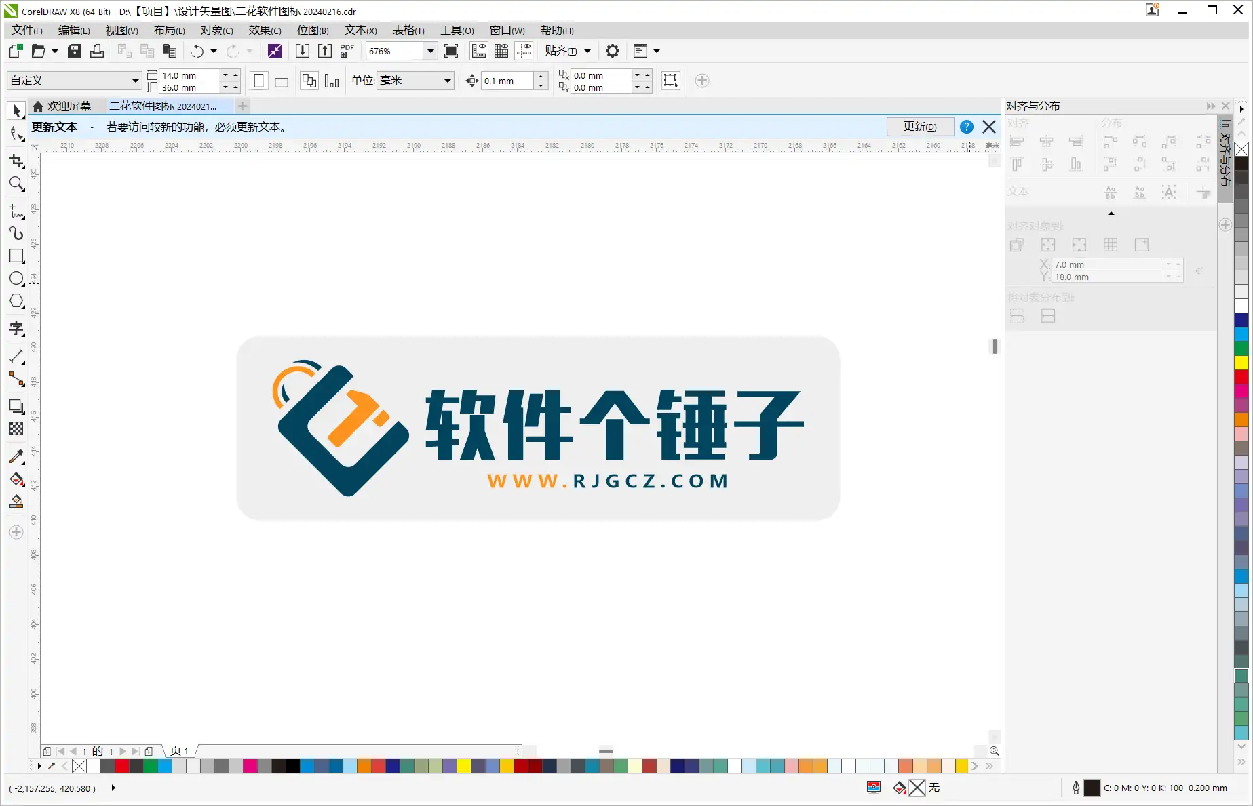Click the Print icon
The height and width of the screenshot is (806, 1253).
tap(97, 51)
